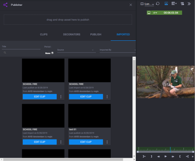The width and height of the screenshot is (195, 161).
Task: Click the 00:06:01:04 timecode display
Action: [171, 13]
